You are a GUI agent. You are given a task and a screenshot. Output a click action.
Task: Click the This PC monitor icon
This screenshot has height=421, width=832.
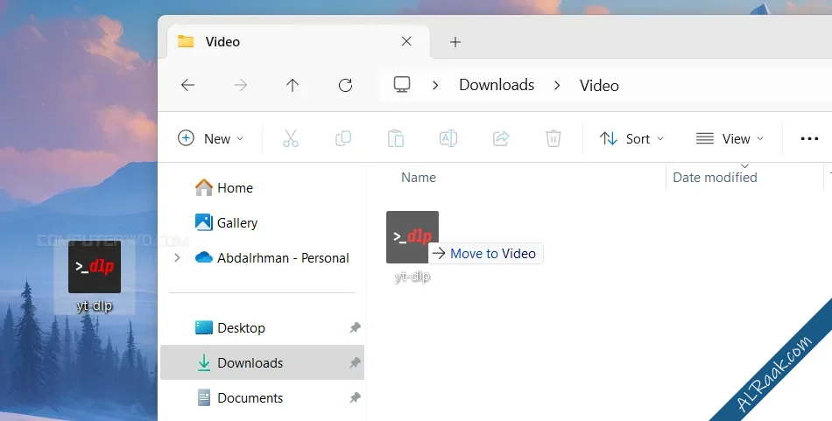pyautogui.click(x=402, y=84)
